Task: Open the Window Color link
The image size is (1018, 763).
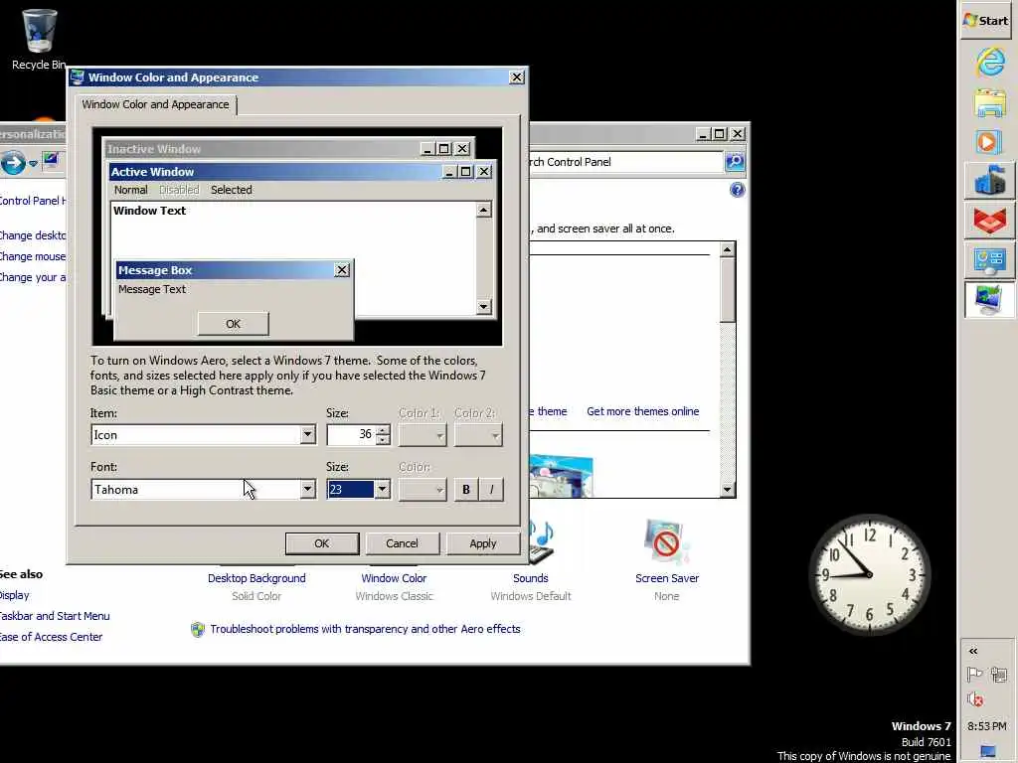Action: (394, 578)
